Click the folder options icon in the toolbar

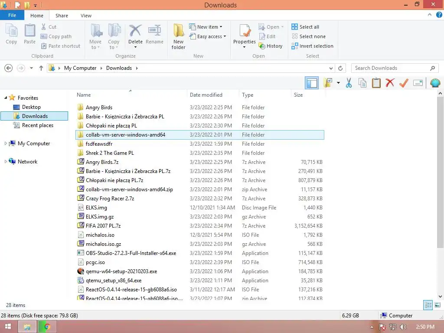[x=328, y=83]
